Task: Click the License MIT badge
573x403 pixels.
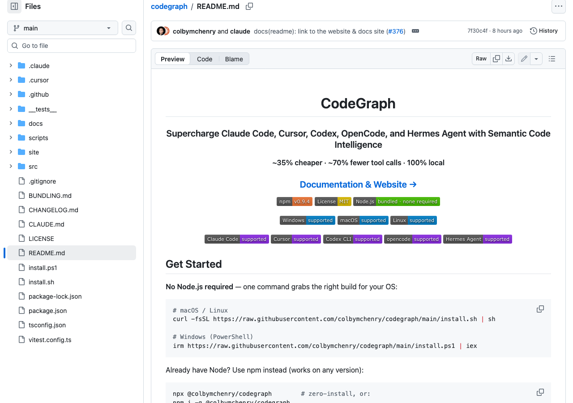Action: pyautogui.click(x=333, y=201)
